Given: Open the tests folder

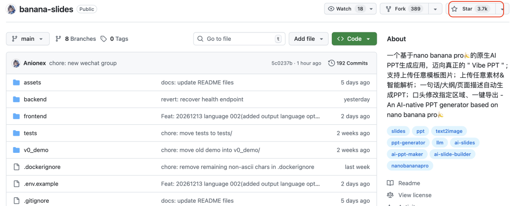Looking at the screenshot, I should 30,133.
